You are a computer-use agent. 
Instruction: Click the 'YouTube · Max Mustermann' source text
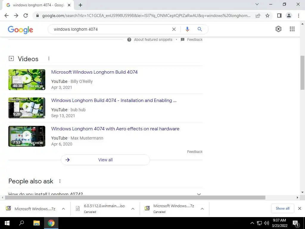point(77,138)
